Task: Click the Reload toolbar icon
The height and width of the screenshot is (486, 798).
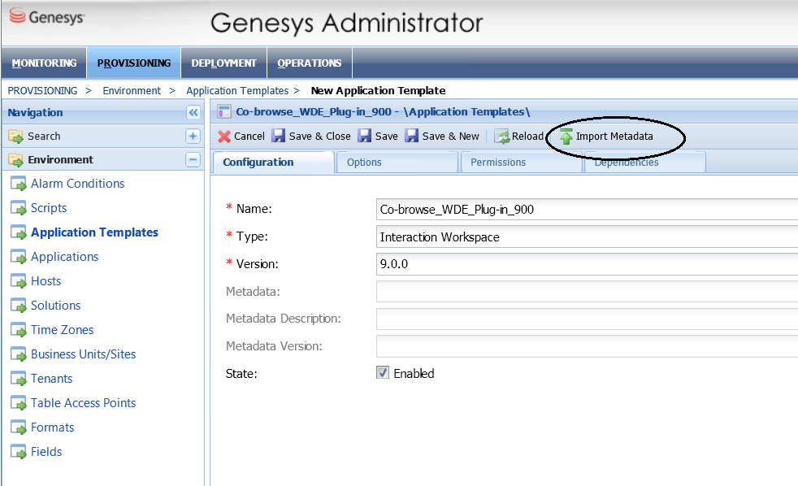Action: [x=502, y=137]
